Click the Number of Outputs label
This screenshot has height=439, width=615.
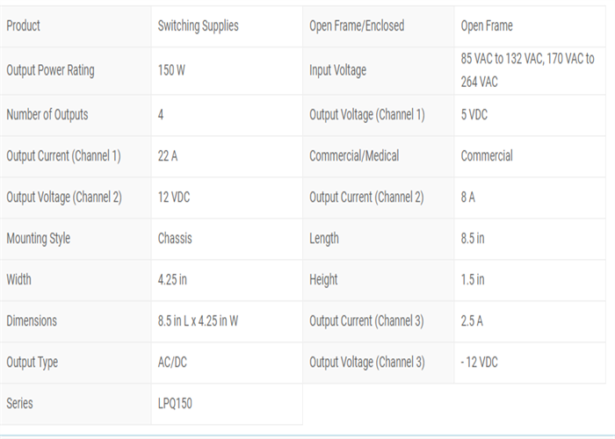pos(47,115)
